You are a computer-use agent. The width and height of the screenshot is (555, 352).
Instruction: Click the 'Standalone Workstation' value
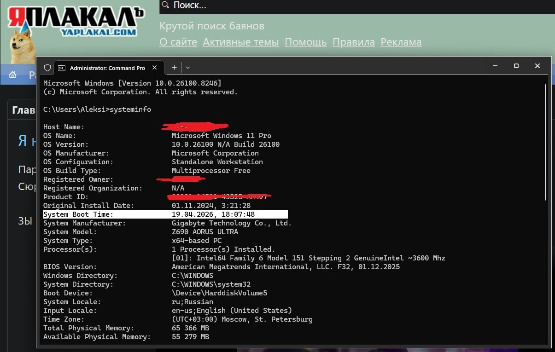(x=217, y=162)
